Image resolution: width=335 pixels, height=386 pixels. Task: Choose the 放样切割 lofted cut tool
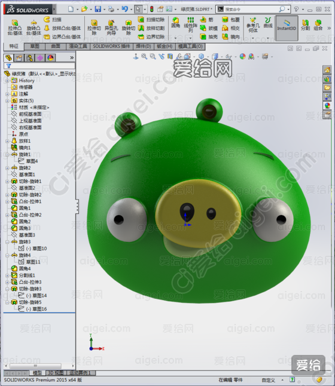[151, 28]
